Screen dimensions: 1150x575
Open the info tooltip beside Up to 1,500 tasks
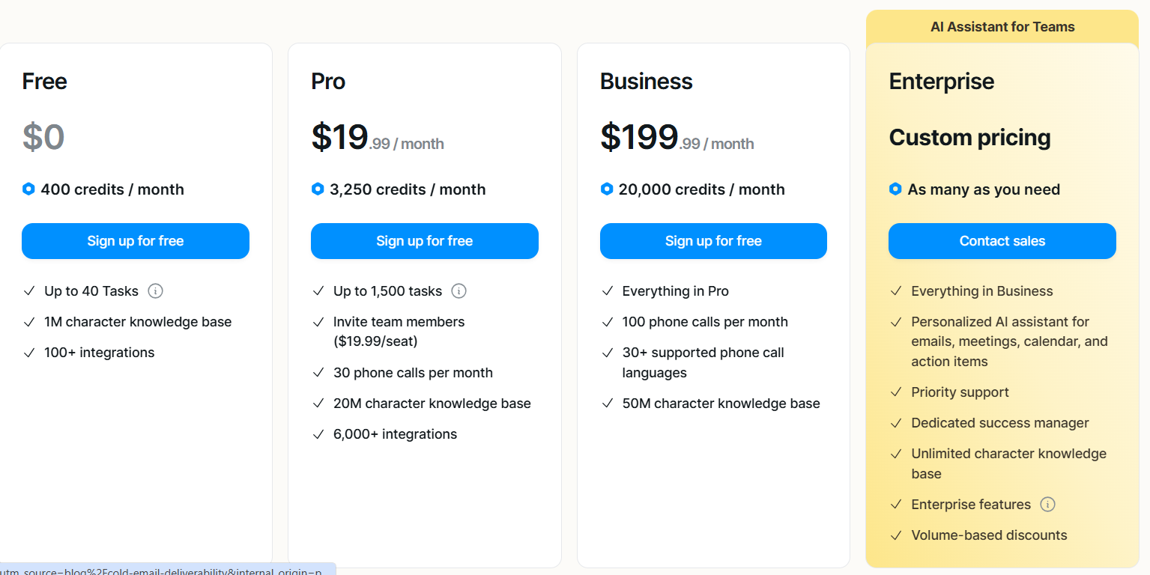point(459,290)
